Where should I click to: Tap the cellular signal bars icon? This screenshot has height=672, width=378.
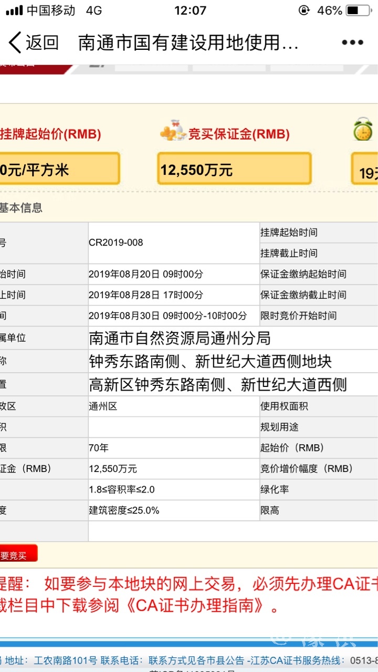pyautogui.click(x=14, y=10)
